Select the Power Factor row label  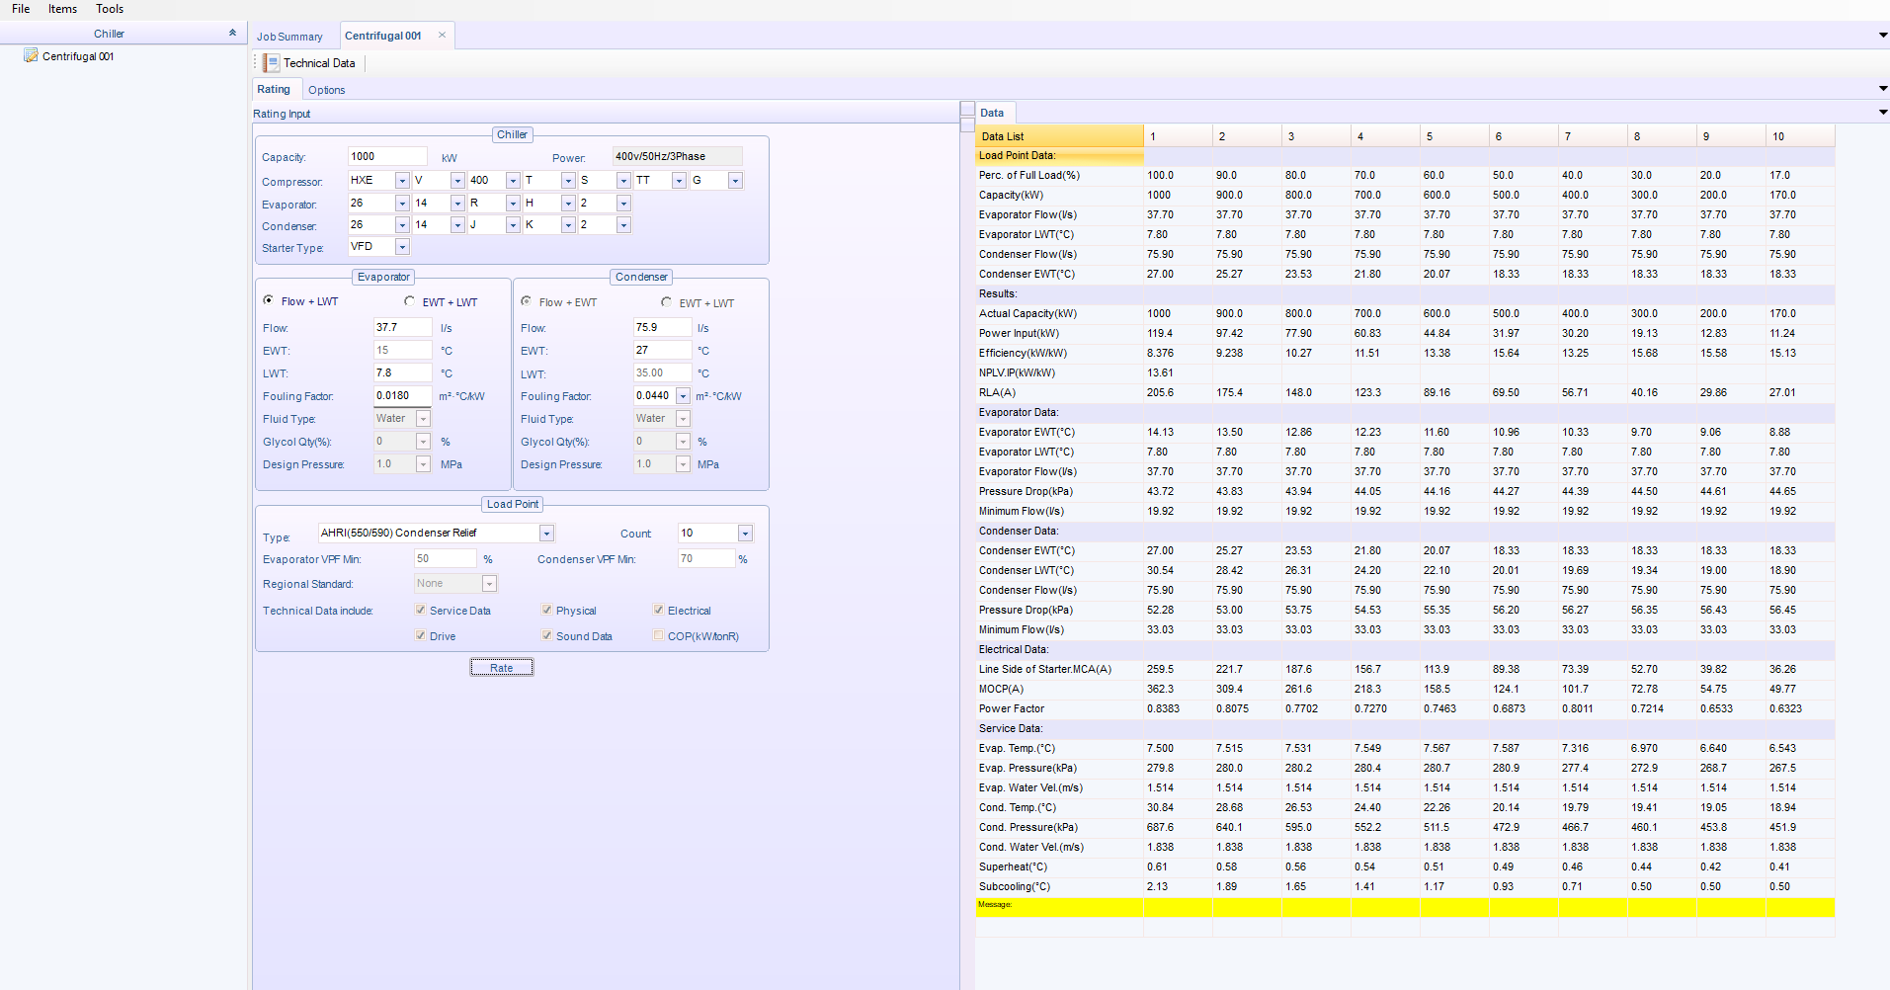point(1011,708)
